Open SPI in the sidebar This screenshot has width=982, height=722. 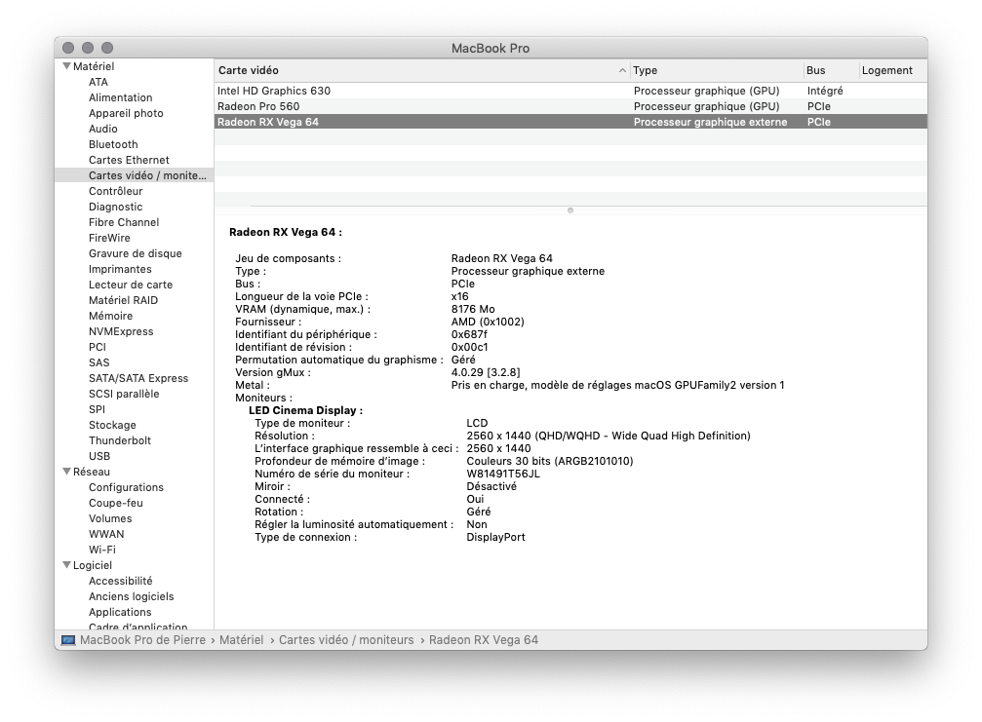[97, 410]
